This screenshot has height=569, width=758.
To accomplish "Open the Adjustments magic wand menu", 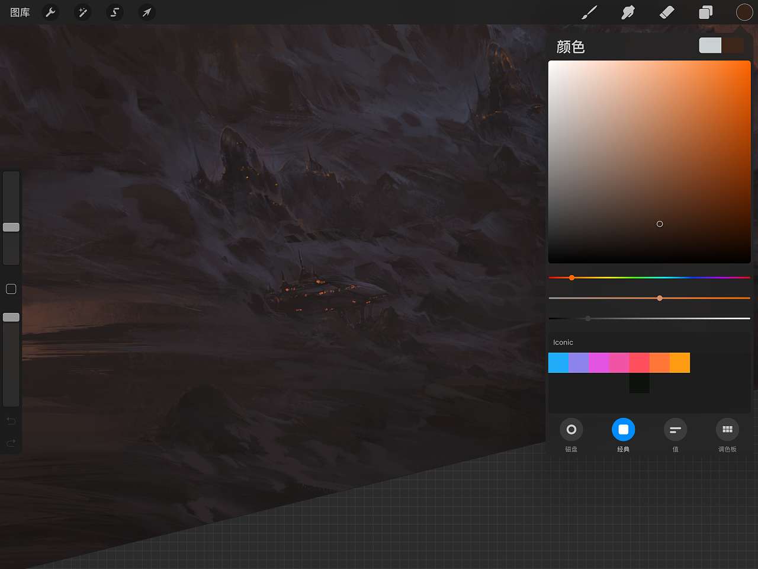I will point(83,12).
